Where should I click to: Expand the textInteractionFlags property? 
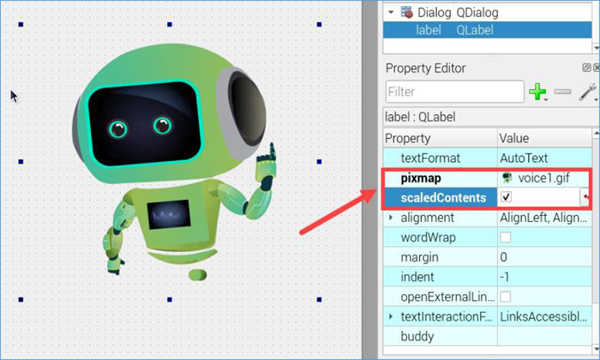pos(391,316)
